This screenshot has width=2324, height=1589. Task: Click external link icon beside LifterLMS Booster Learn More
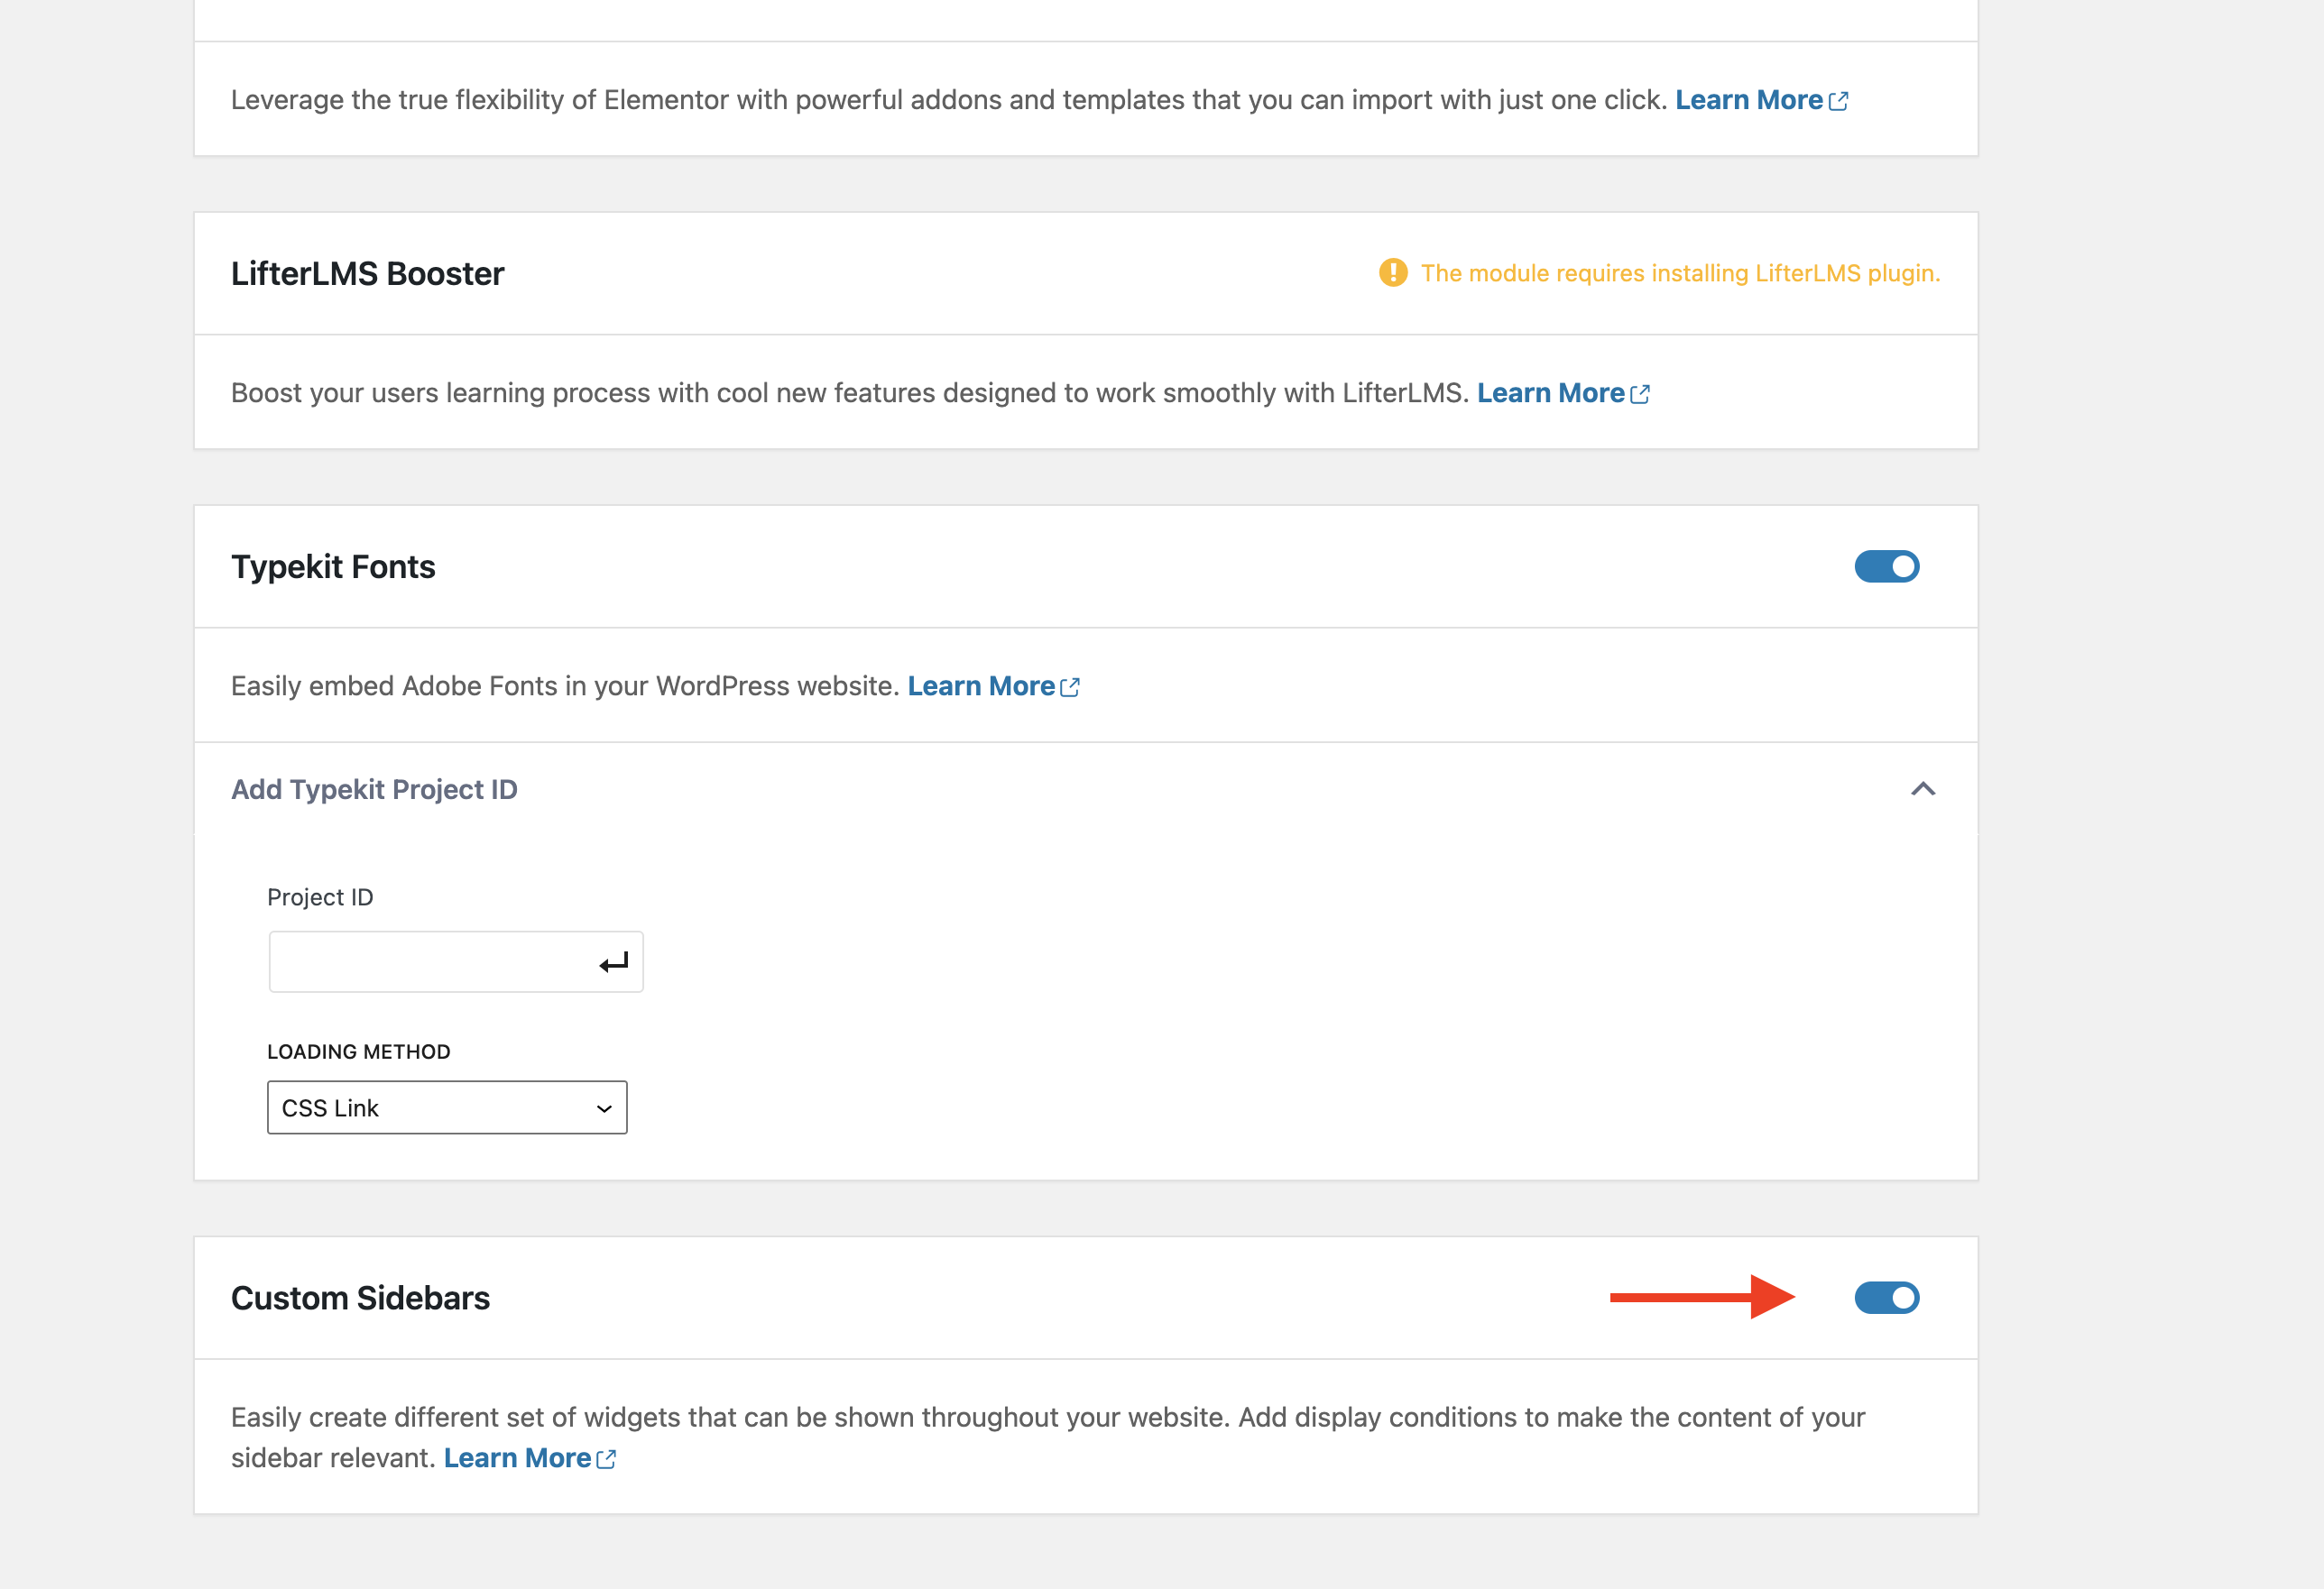pyautogui.click(x=1641, y=394)
